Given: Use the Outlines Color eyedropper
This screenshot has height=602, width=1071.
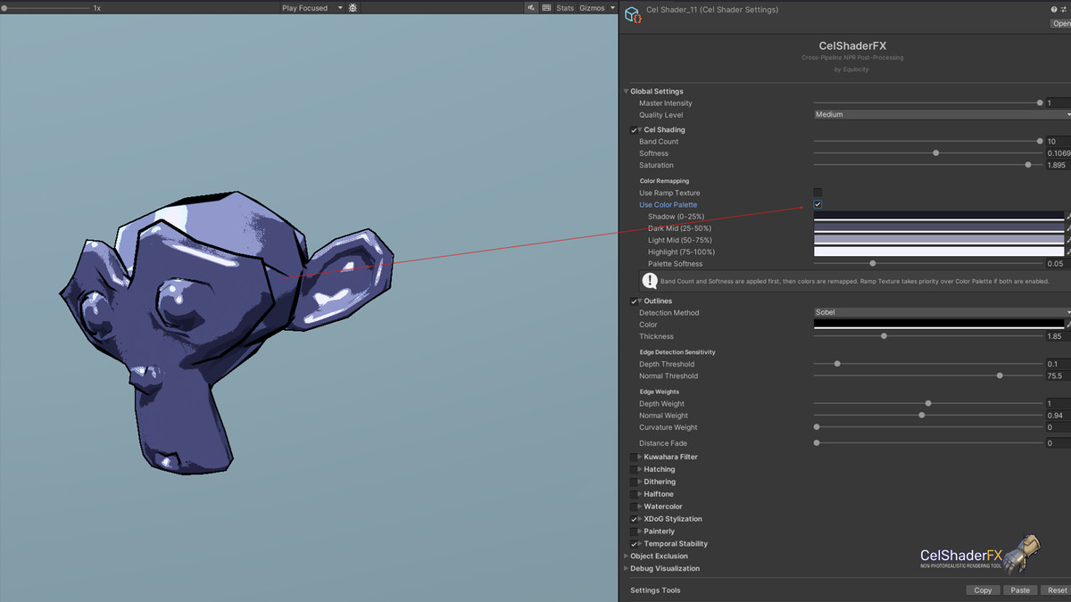Looking at the screenshot, I should coord(1067,325).
